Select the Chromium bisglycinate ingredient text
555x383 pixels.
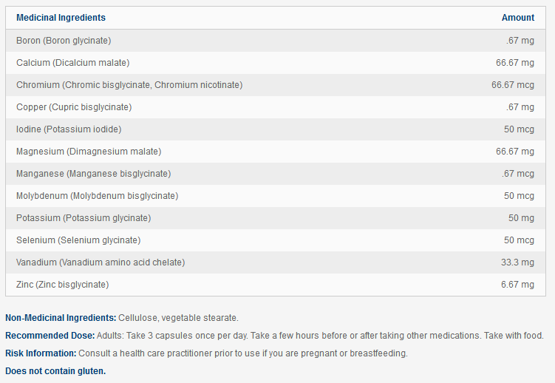point(129,85)
